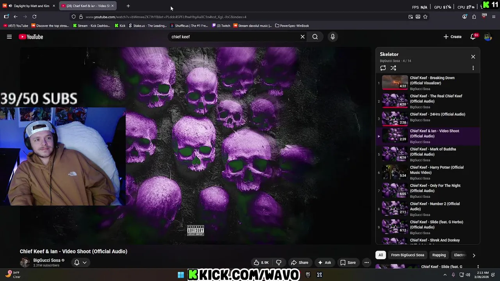Open the Skeletor playlist options menu
The width and height of the screenshot is (500, 281).
(x=473, y=68)
